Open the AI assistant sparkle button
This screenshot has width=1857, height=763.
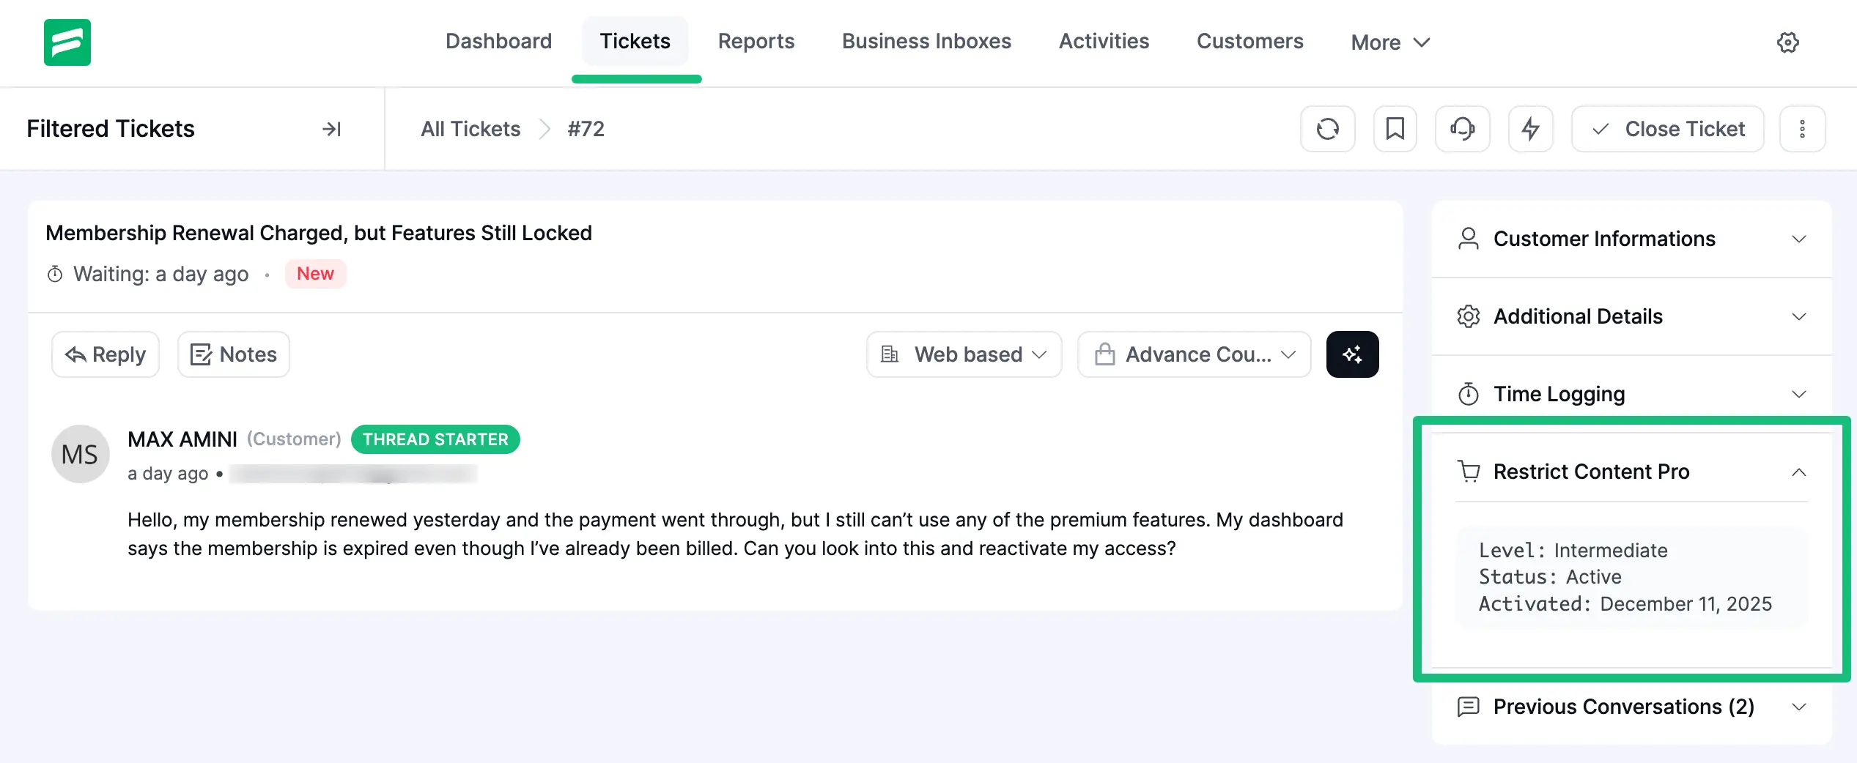[x=1352, y=354]
